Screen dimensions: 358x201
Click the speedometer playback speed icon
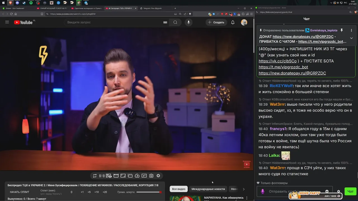(x=137, y=176)
